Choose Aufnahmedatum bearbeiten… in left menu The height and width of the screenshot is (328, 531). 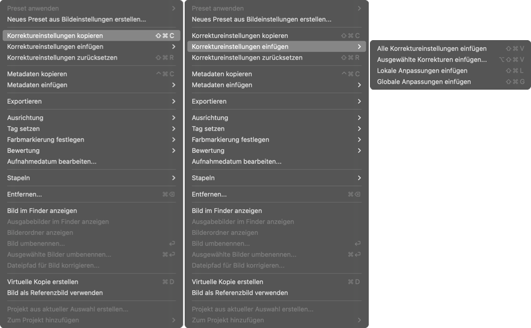pos(91,162)
